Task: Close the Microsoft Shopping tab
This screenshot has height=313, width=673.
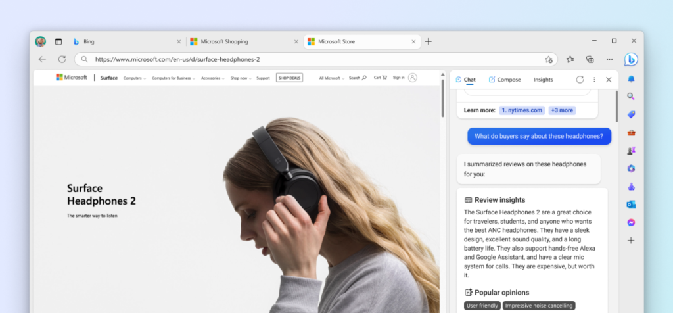Action: click(296, 41)
